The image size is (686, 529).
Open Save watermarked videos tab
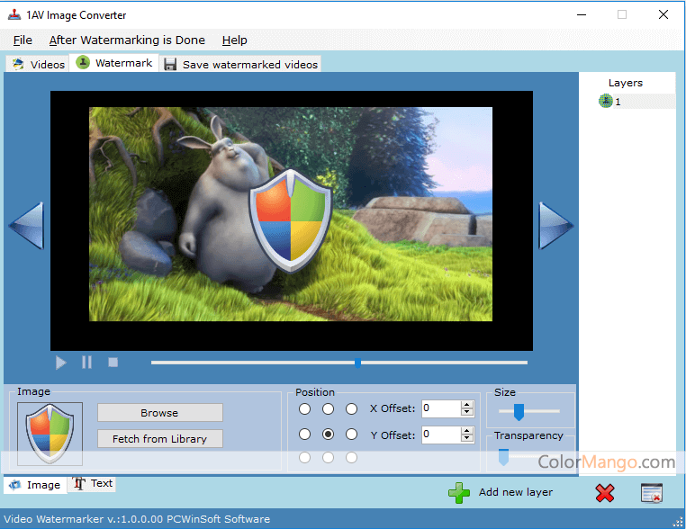(240, 64)
